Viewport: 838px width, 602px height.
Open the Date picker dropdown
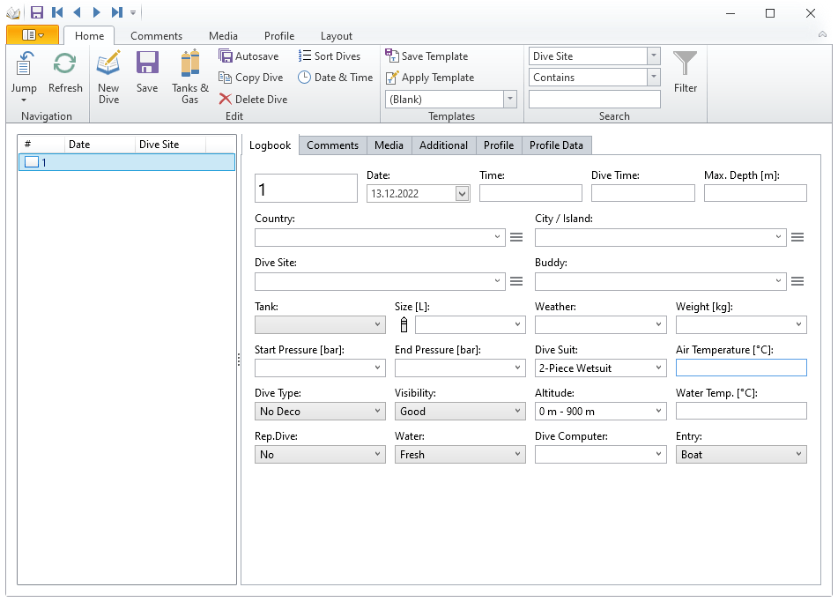(463, 194)
